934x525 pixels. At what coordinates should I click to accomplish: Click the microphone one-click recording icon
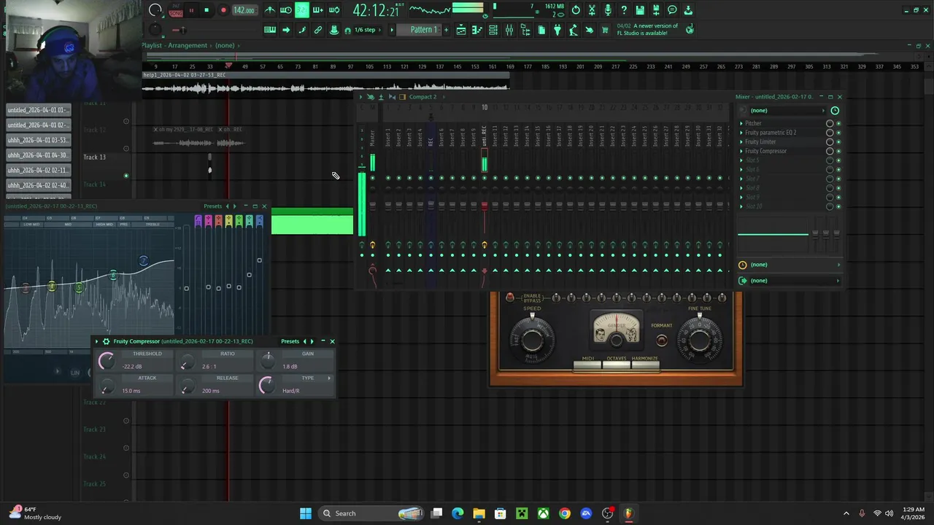[x=608, y=10]
